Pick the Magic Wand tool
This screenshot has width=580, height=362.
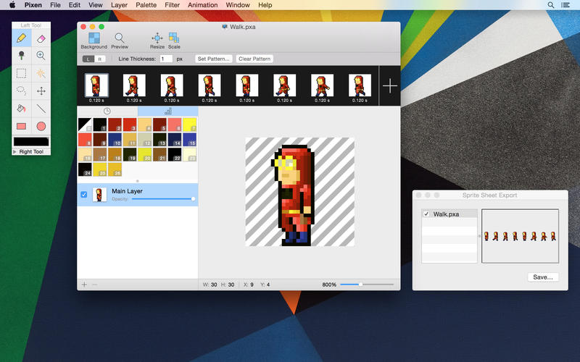pos(41,73)
